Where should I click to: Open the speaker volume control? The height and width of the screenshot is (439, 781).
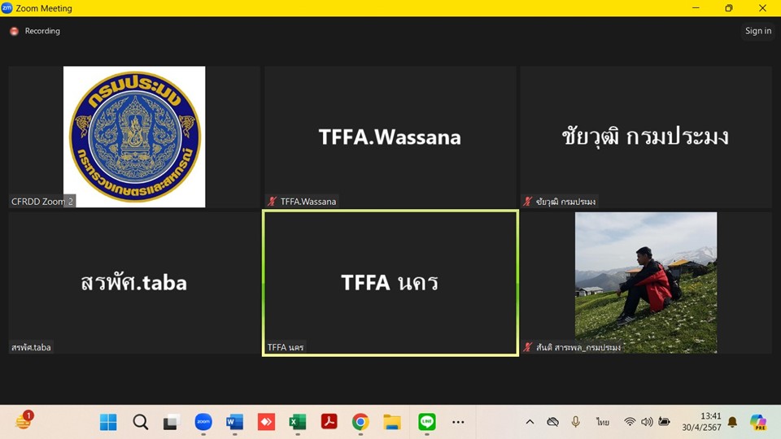point(647,422)
